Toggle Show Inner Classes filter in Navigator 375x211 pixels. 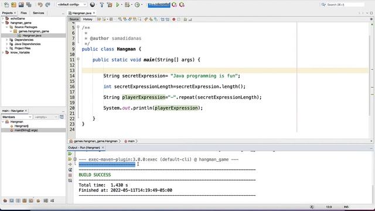[x=31, y=200]
